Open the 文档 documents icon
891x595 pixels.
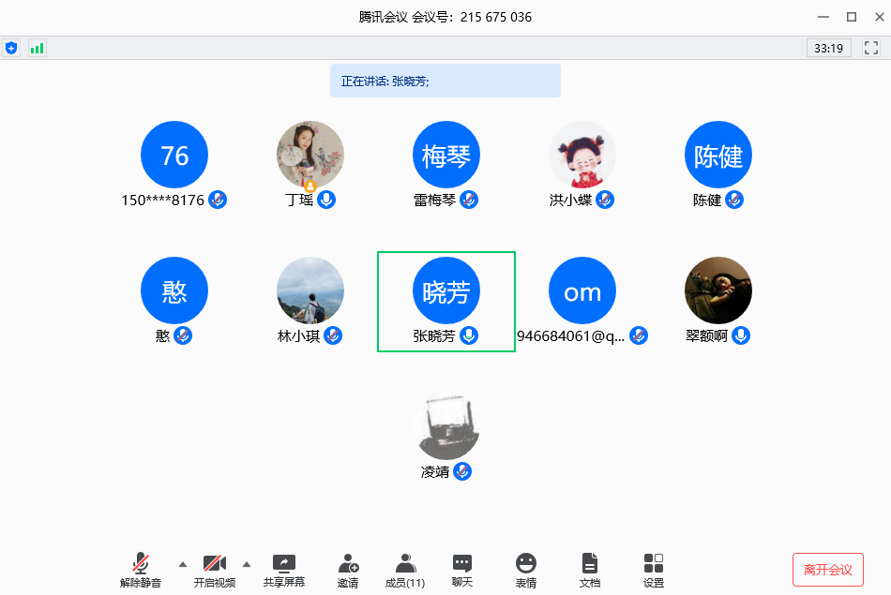[x=589, y=569]
